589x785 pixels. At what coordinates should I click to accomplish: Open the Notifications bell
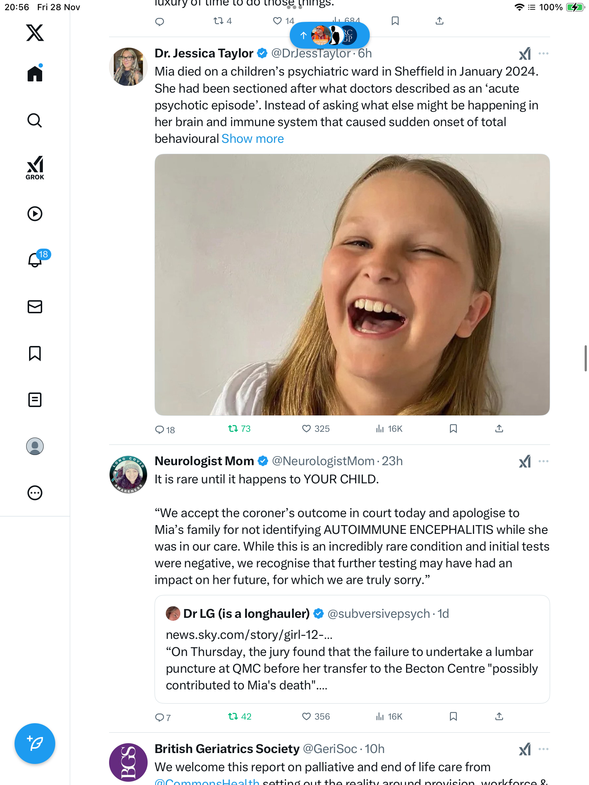[x=35, y=260]
